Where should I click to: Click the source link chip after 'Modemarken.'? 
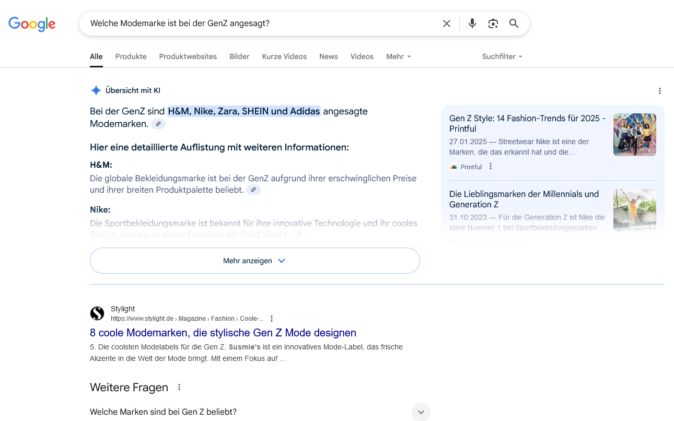pyautogui.click(x=158, y=124)
